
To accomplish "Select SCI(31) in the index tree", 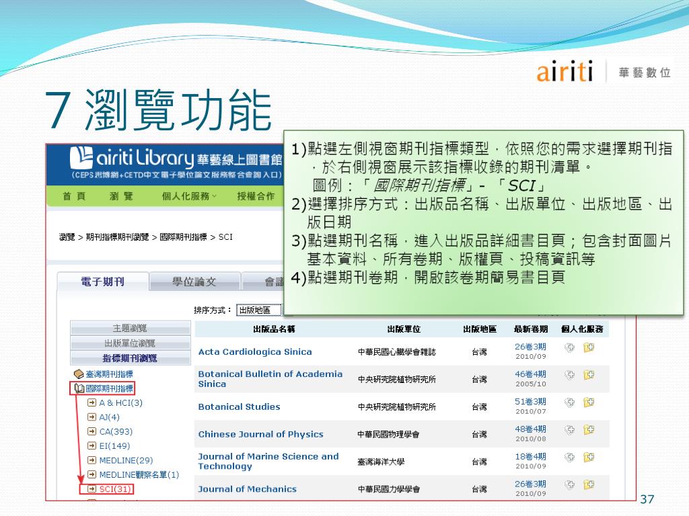I will (x=115, y=489).
